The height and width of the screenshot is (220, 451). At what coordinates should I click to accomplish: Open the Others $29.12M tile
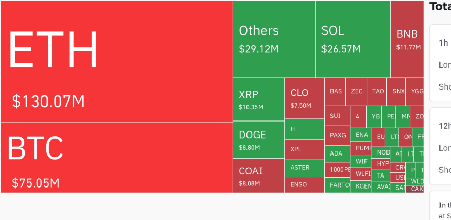pyautogui.click(x=274, y=39)
